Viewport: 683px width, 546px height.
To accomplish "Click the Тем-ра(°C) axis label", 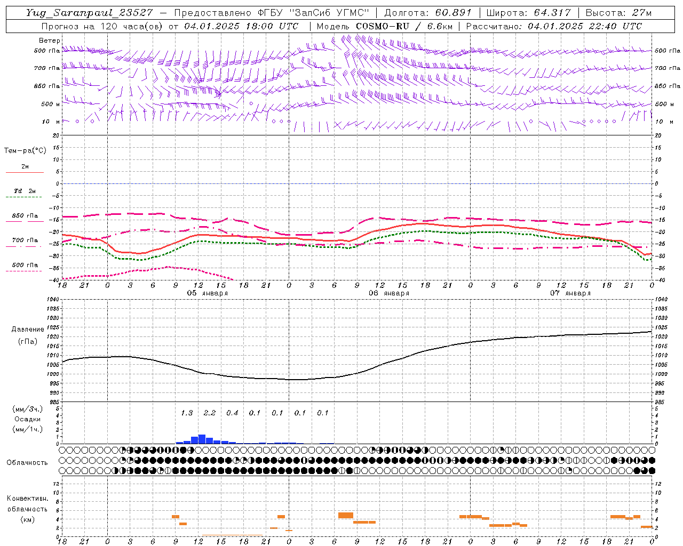I will click(x=25, y=150).
